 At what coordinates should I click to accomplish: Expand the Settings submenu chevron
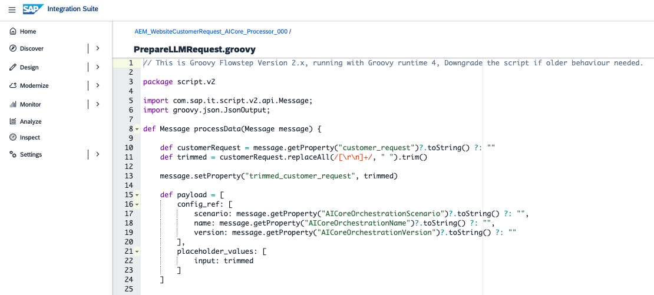(x=98, y=154)
